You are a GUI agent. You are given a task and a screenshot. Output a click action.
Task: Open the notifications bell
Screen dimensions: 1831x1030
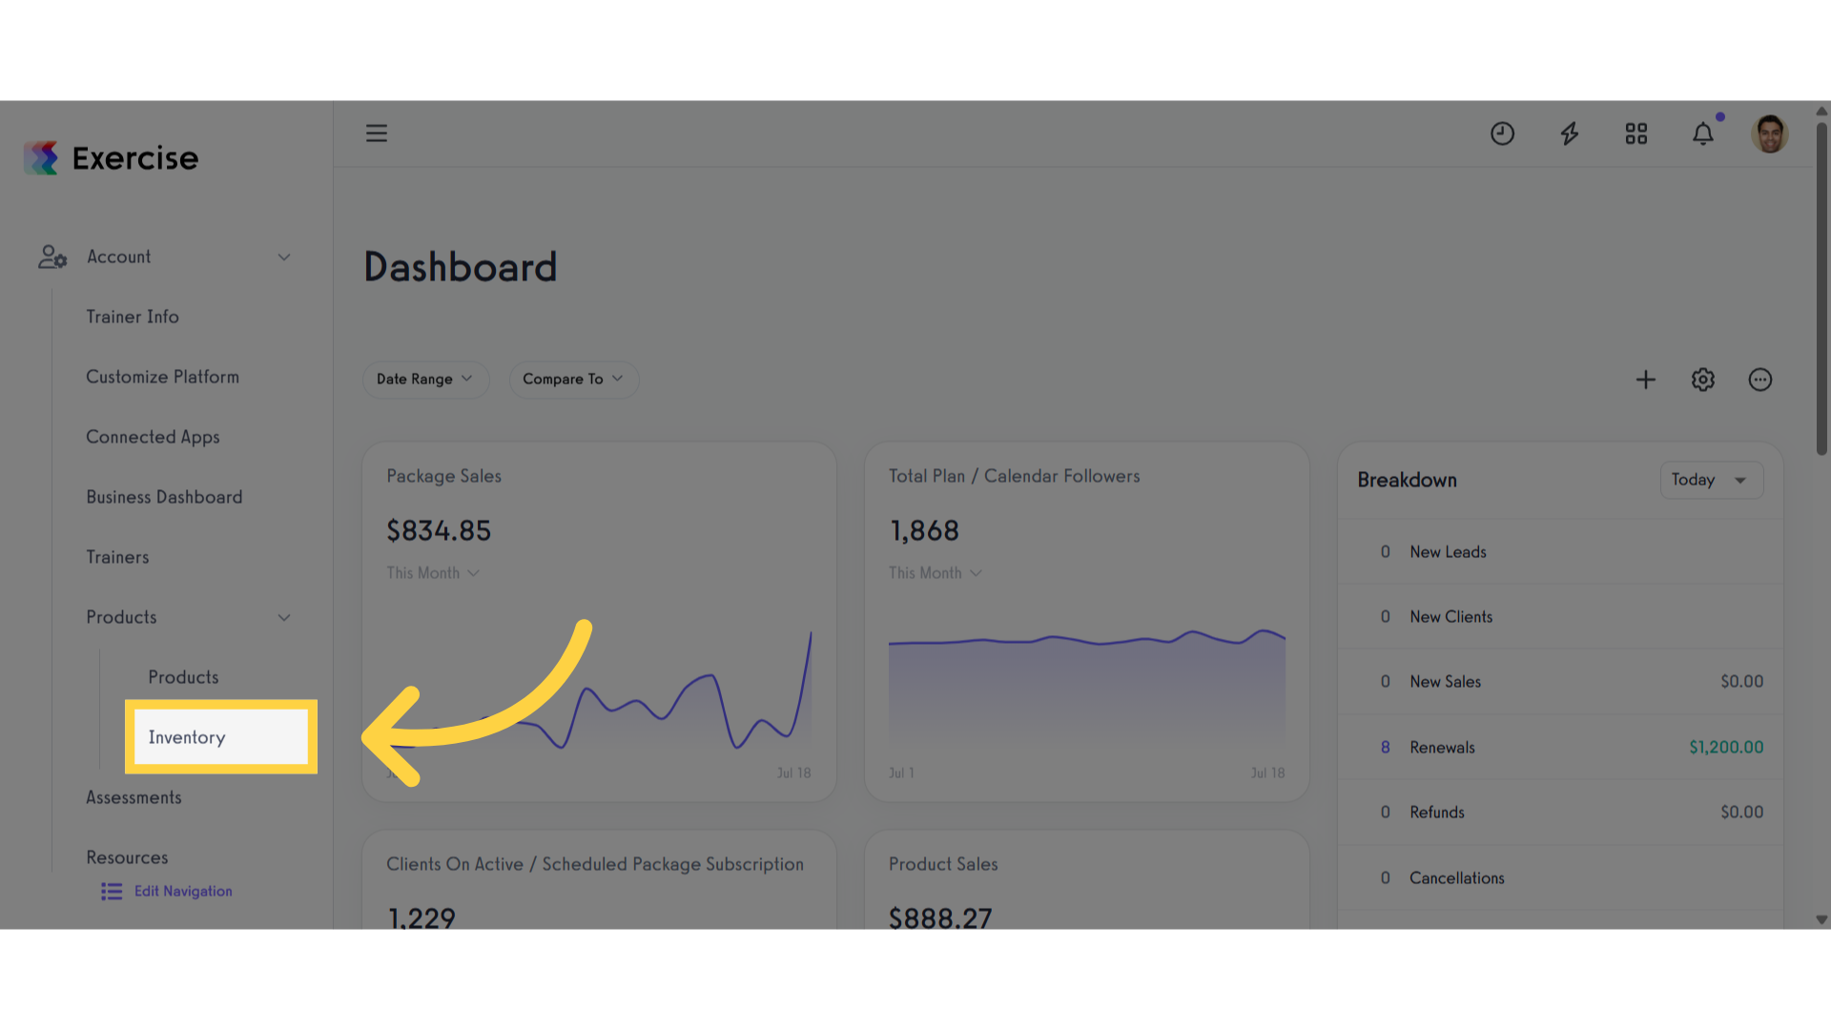(x=1703, y=134)
